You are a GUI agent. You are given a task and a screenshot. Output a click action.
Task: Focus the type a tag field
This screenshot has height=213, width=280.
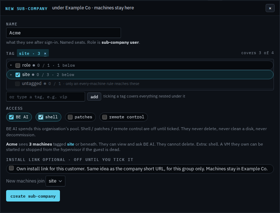tap(46, 97)
